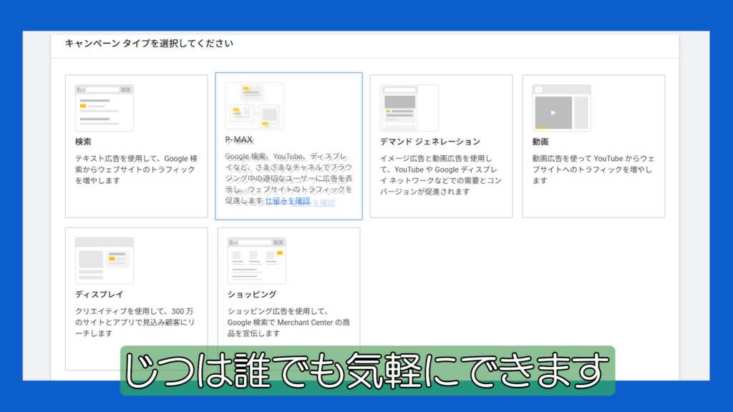Click the P-MAX campaign illustration icon
Image resolution: width=733 pixels, height=412 pixels.
[255, 106]
